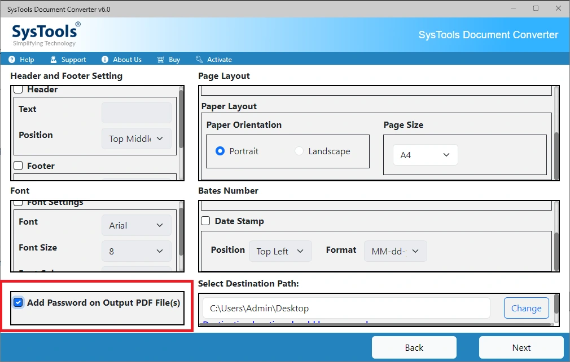Image resolution: width=570 pixels, height=362 pixels.
Task: Click the SysTools logo
Action: 46,34
